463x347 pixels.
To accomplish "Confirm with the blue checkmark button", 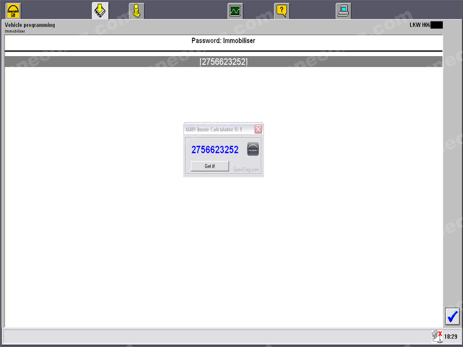I will (453, 316).
